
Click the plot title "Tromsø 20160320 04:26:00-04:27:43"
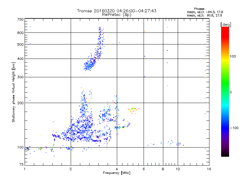click(x=117, y=11)
